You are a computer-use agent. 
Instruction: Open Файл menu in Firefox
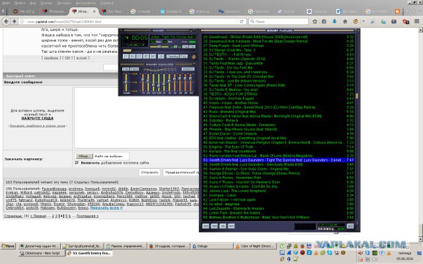tap(6, 3)
